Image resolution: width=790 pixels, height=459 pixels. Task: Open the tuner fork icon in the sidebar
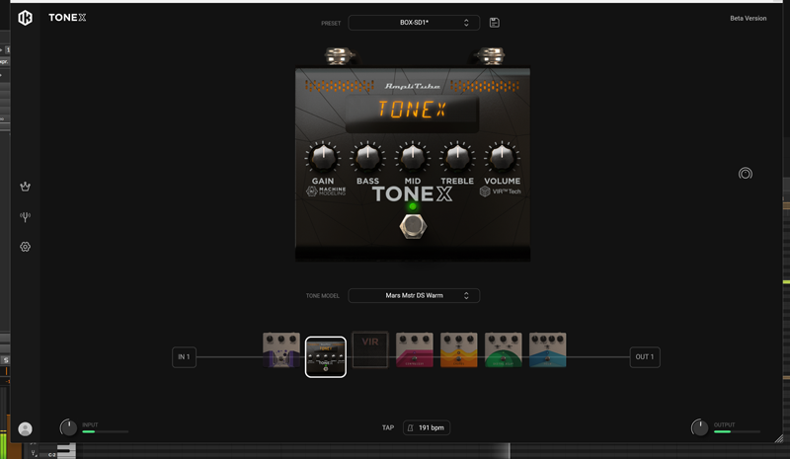pyautogui.click(x=26, y=216)
